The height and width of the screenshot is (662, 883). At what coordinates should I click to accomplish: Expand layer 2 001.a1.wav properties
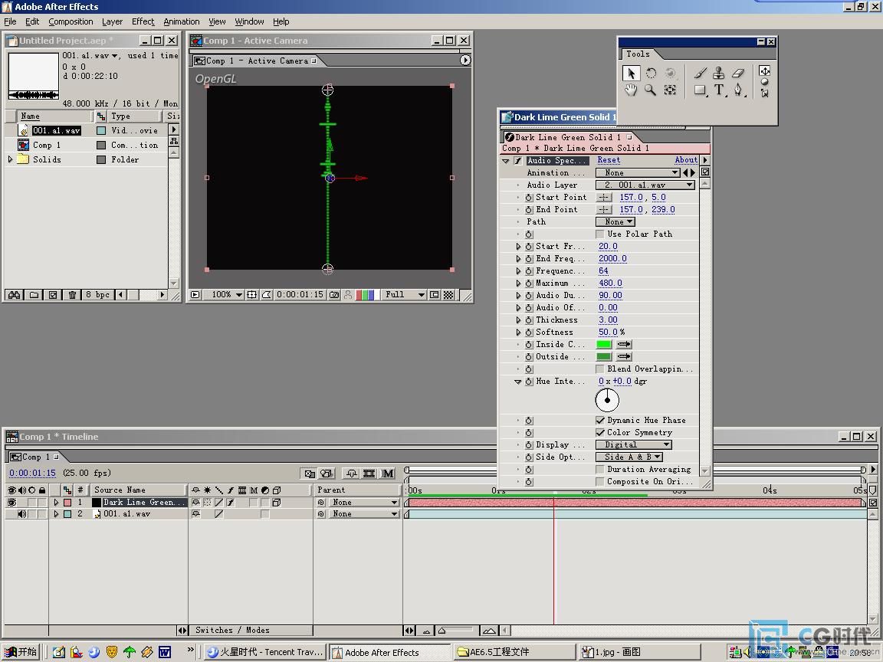56,514
